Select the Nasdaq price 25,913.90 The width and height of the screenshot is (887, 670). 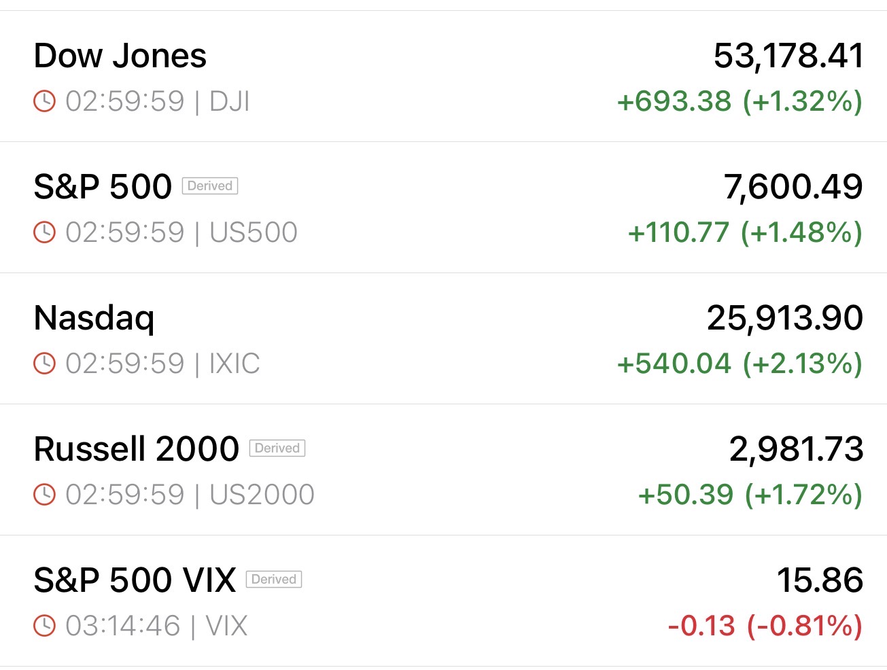(x=785, y=319)
